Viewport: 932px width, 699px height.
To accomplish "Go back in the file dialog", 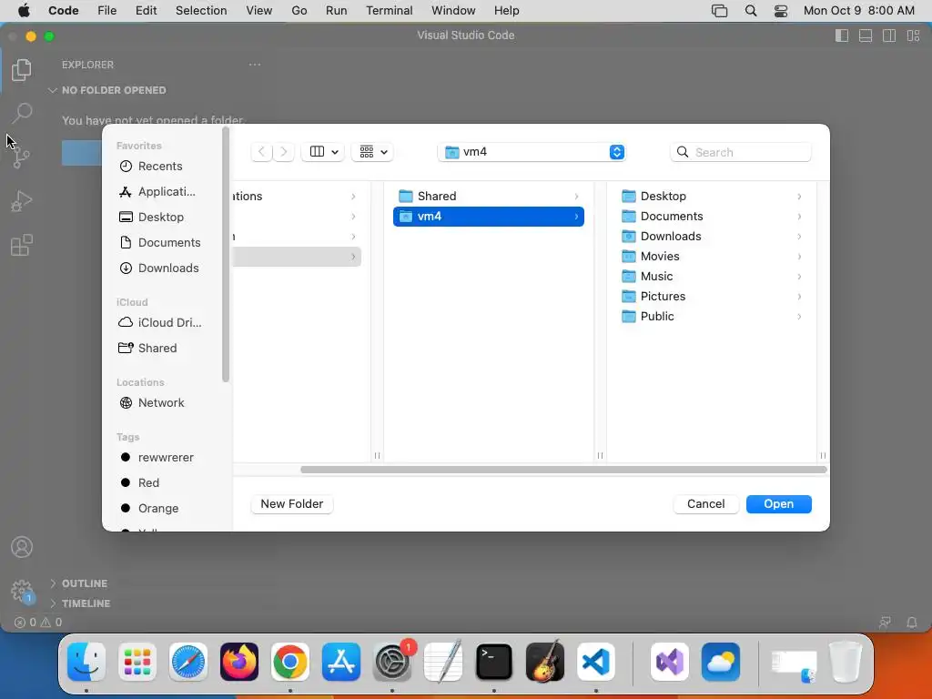I will [261, 152].
